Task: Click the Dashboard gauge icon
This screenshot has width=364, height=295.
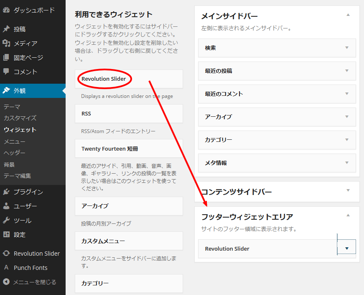Action: pos(6,10)
